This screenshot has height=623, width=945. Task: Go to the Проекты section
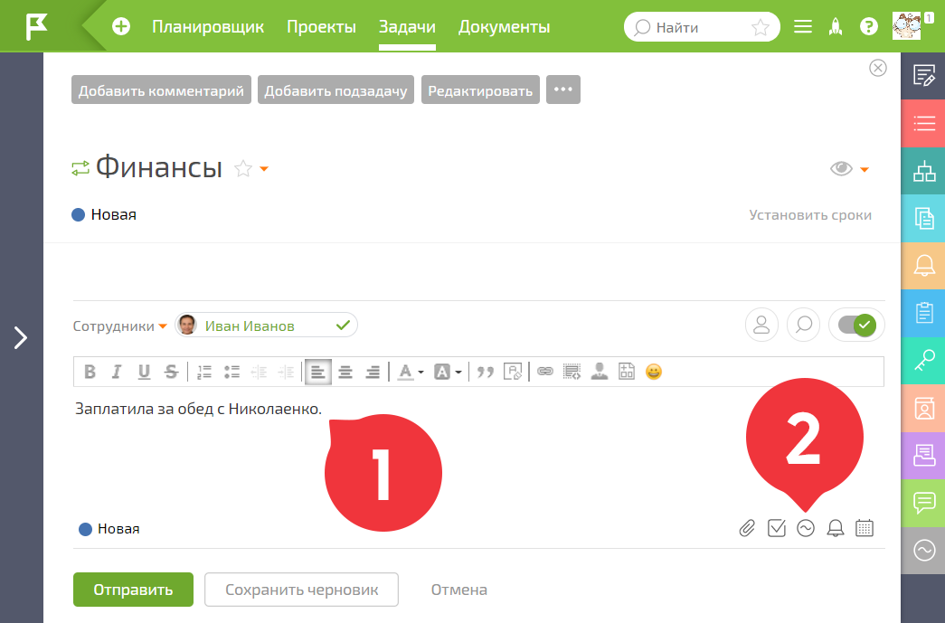[x=321, y=27]
